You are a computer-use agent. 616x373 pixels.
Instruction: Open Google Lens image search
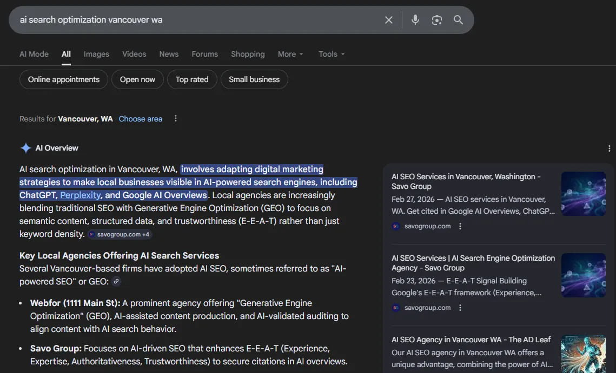pos(436,19)
